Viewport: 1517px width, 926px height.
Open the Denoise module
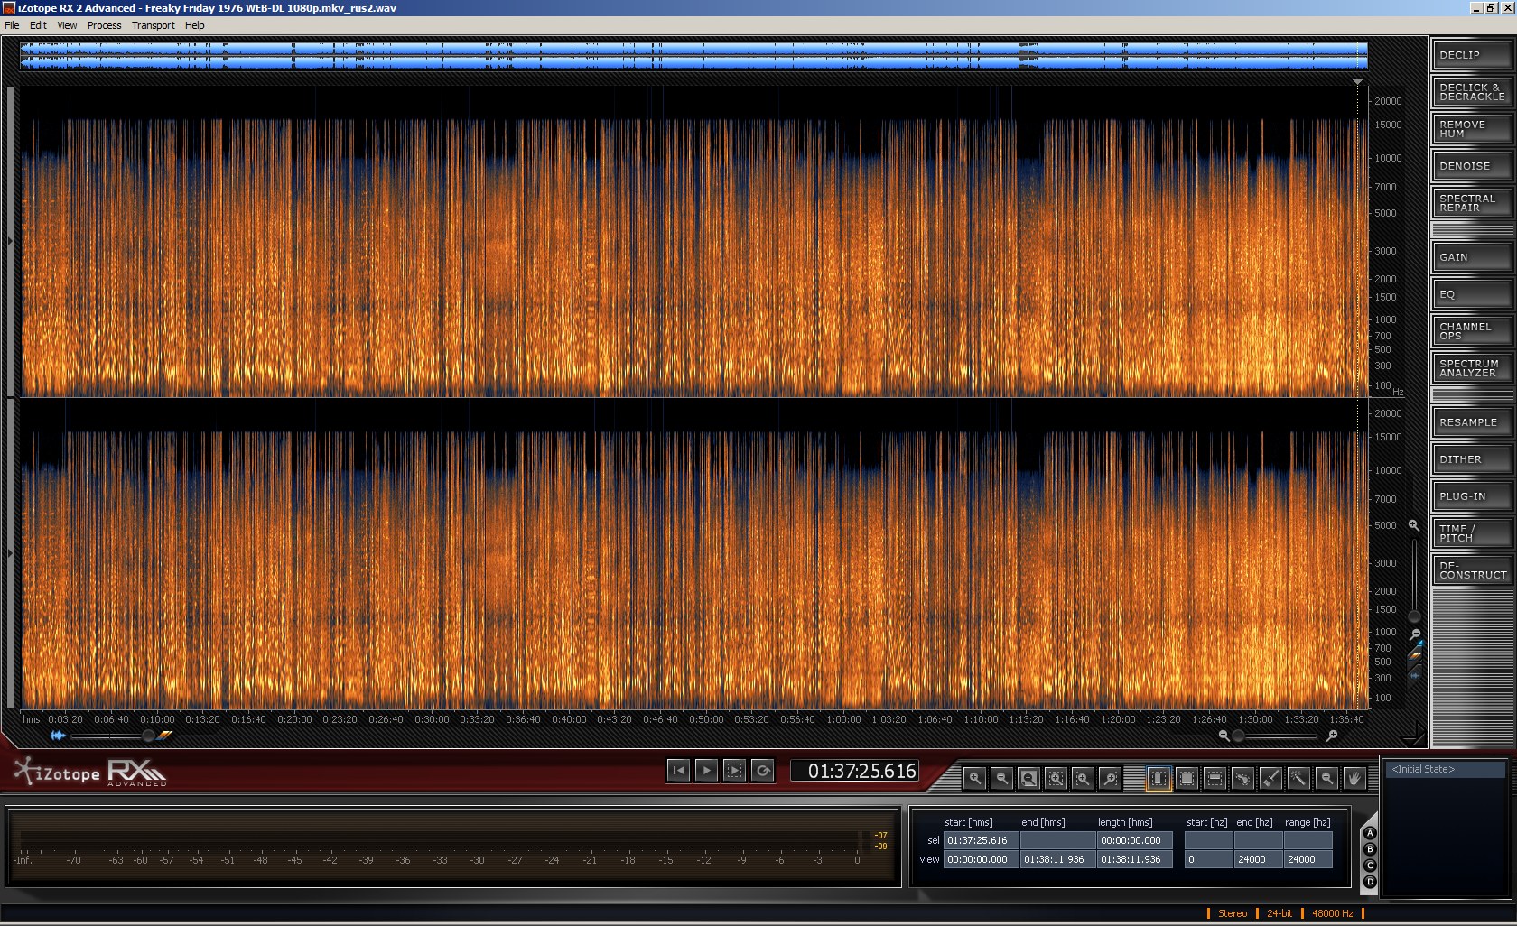[x=1471, y=166]
